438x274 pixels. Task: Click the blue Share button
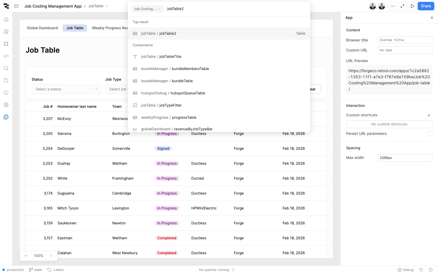[x=426, y=6]
